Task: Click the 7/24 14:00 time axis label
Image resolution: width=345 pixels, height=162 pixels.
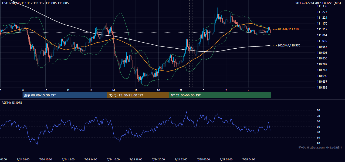Action: (x=90, y=160)
